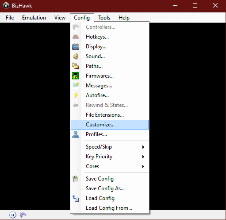
Task: Click the disabled Rewind & States... entry
Action: 110,105
